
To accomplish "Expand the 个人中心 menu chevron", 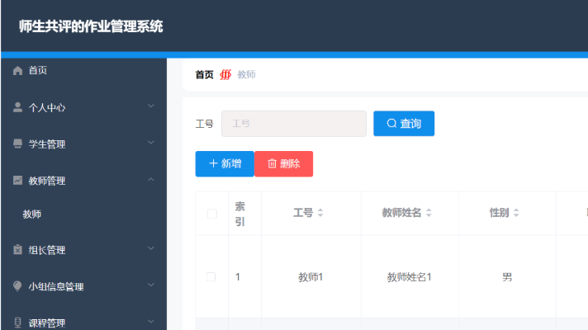I will [x=151, y=106].
